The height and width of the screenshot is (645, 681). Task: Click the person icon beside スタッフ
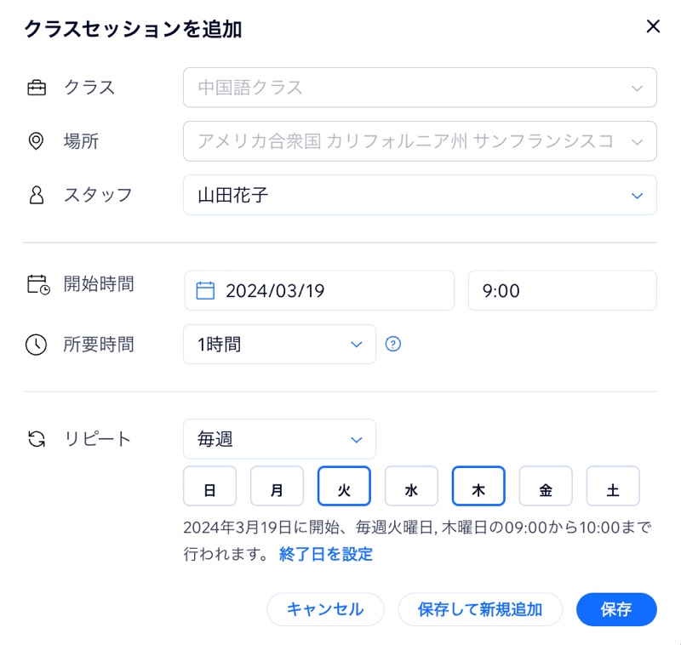pos(37,195)
